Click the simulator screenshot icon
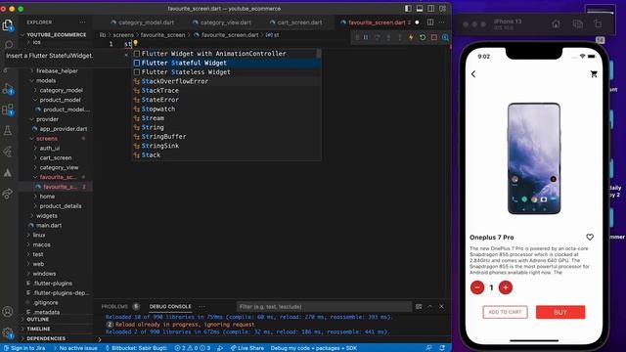This screenshot has width=626, height=352. pyautogui.click(x=577, y=23)
